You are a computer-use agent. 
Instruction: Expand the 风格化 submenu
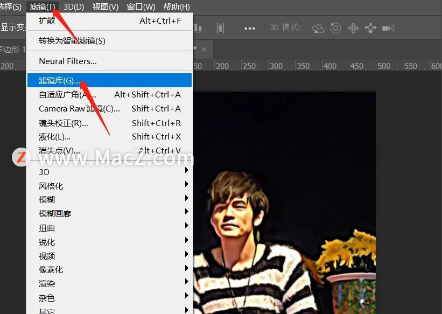coord(108,186)
